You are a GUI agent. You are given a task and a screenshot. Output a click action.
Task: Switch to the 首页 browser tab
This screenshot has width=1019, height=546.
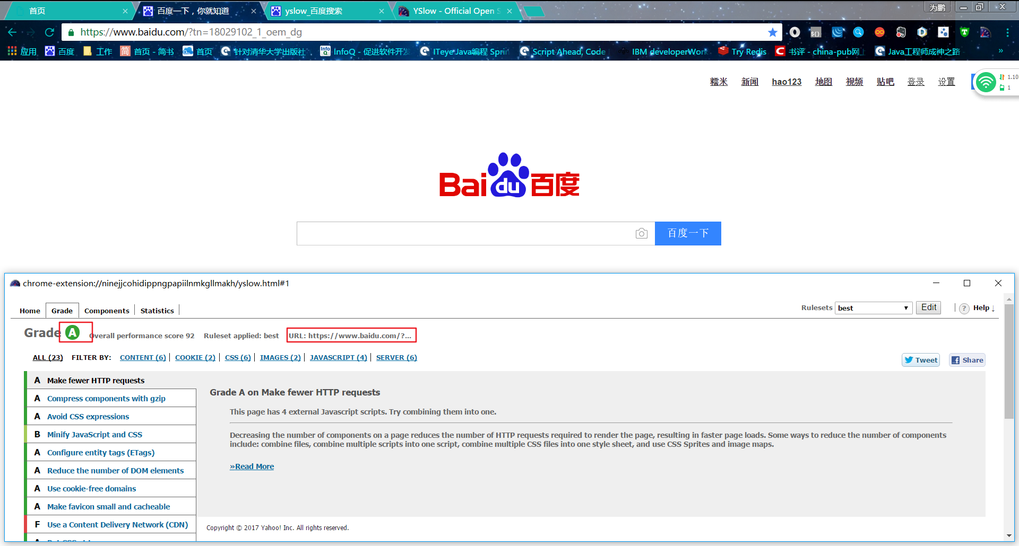coord(69,11)
